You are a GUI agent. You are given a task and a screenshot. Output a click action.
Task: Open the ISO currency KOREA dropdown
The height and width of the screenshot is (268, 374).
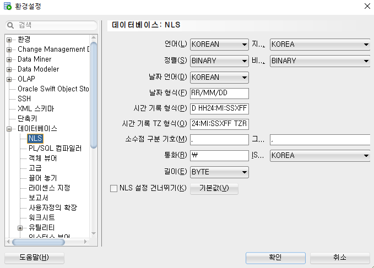point(320,156)
